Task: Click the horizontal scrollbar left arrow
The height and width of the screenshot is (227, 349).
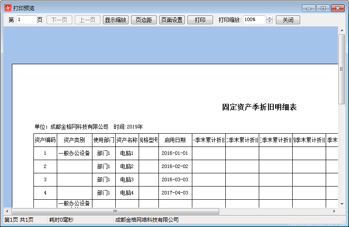Action: pos(7,211)
